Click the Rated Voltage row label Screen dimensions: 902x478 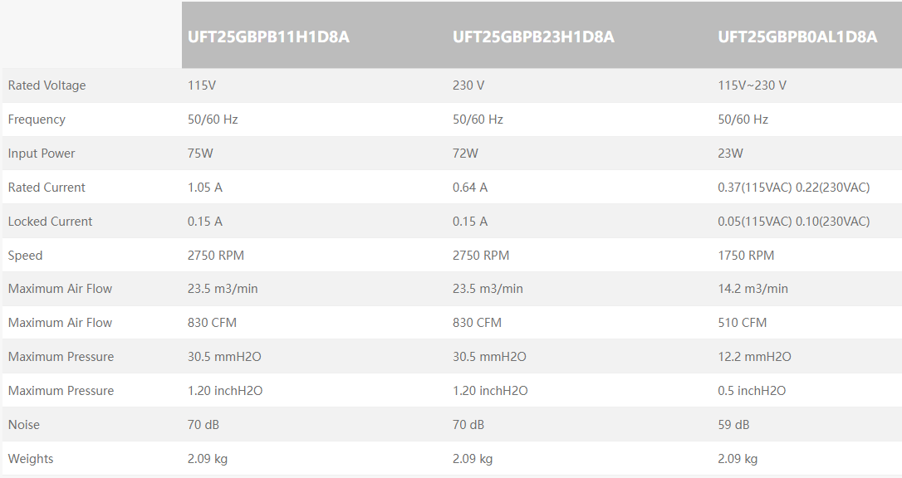(x=47, y=85)
